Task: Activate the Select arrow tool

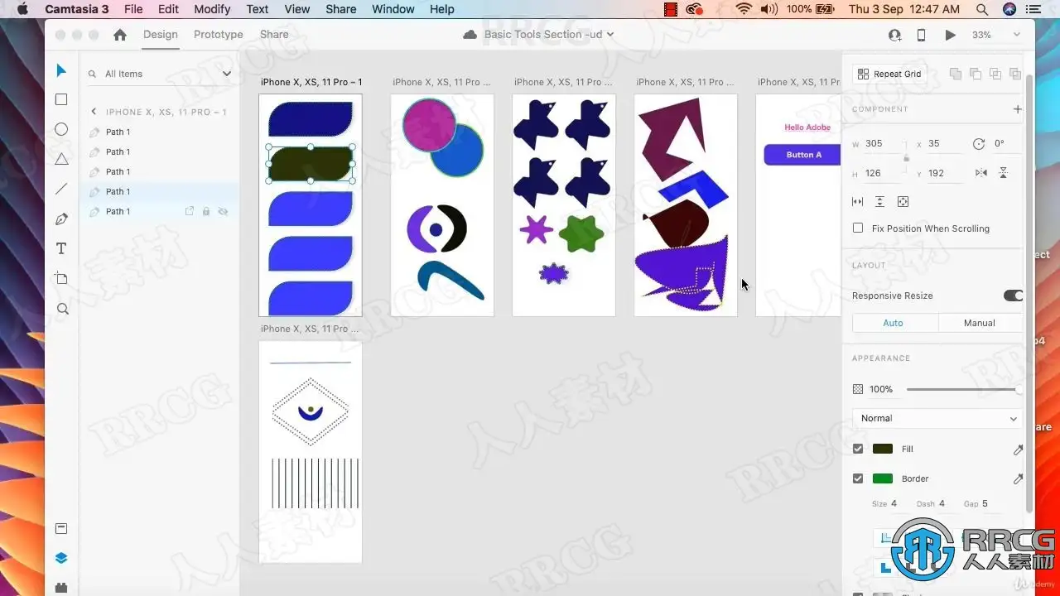Action: pyautogui.click(x=61, y=71)
